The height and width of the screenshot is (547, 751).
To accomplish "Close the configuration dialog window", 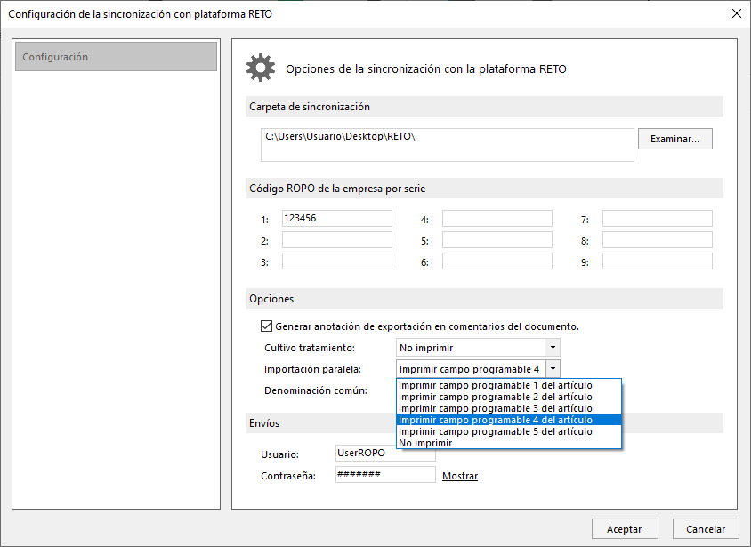I will click(x=737, y=13).
